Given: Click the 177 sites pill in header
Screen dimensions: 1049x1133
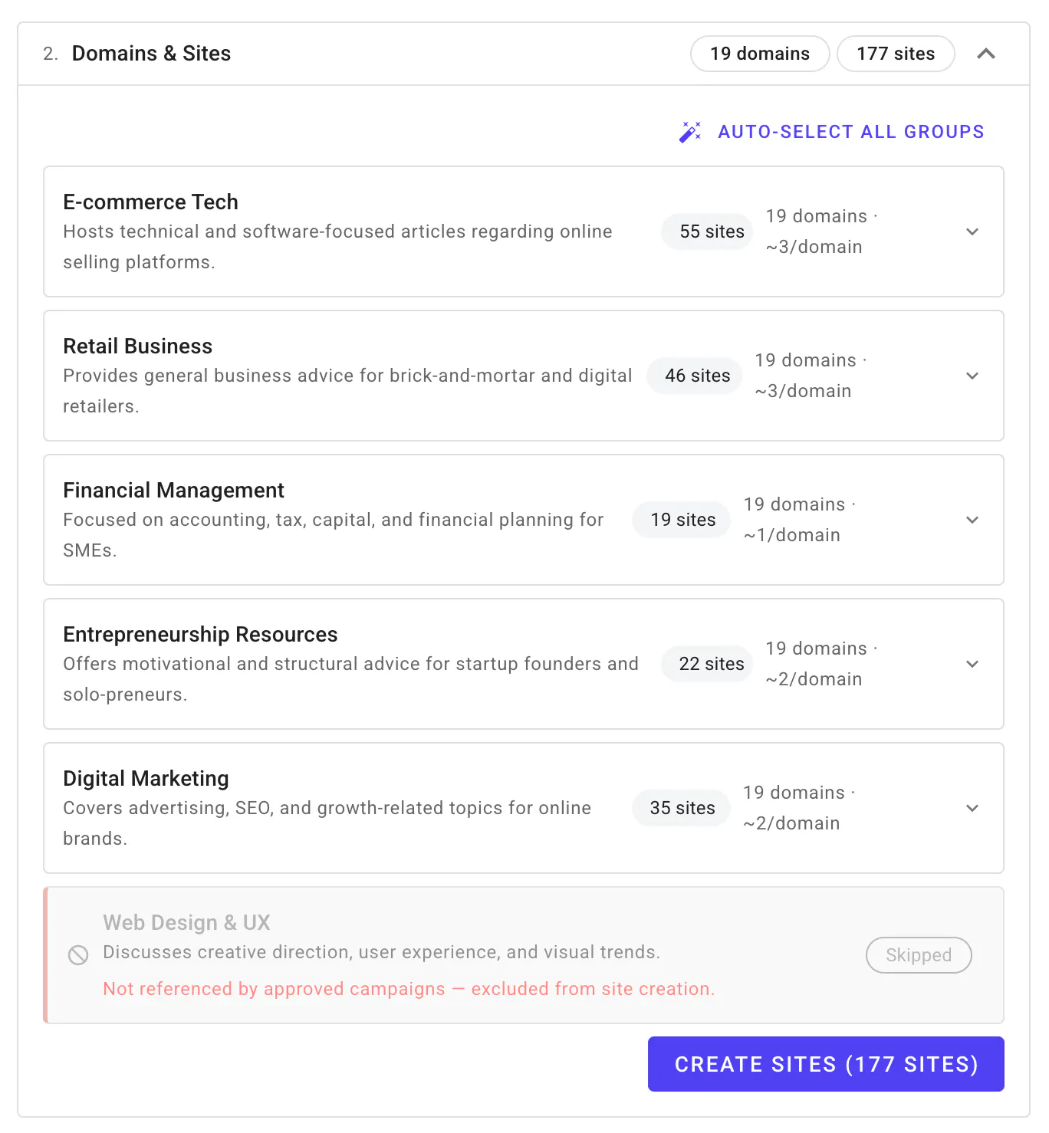Looking at the screenshot, I should point(896,54).
